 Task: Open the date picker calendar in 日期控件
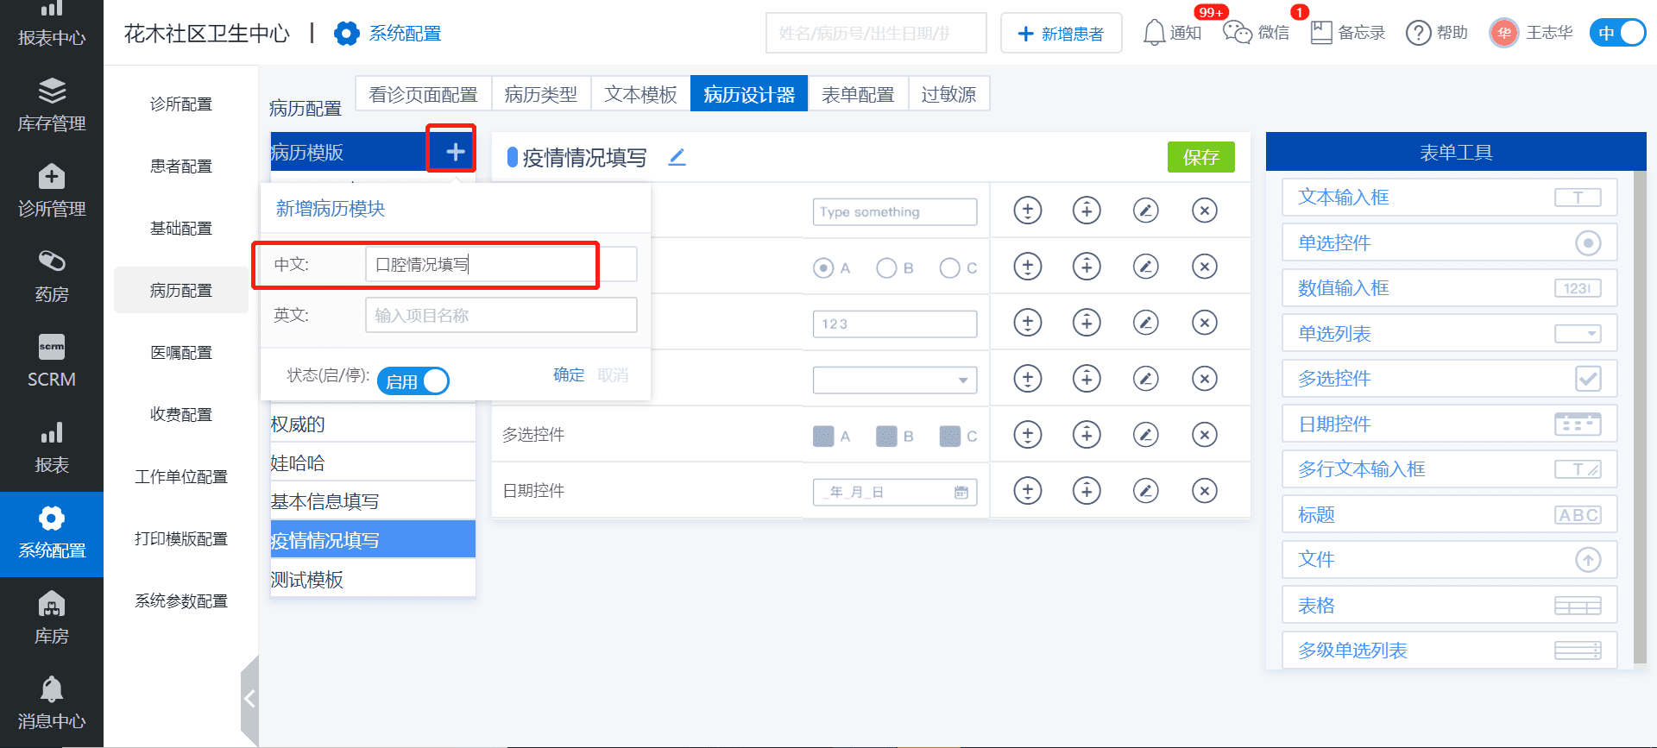961,493
